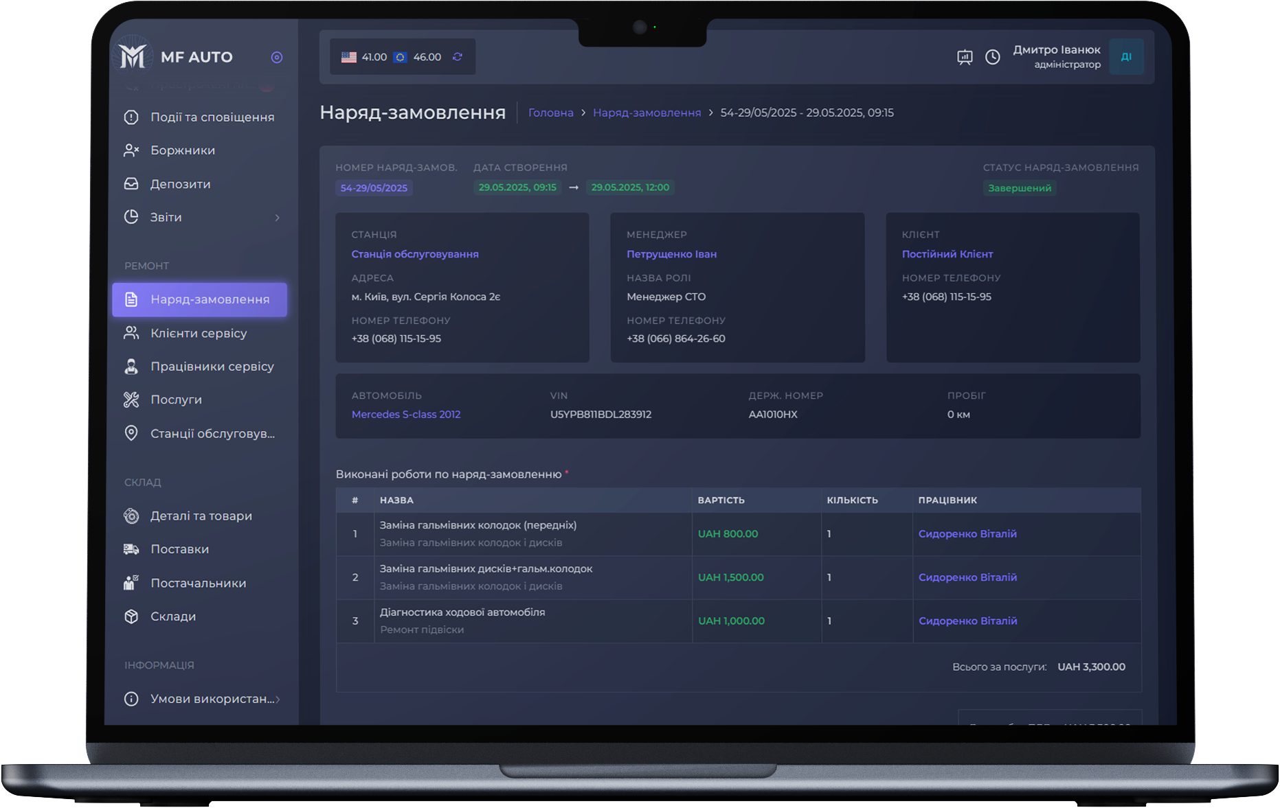Image resolution: width=1280 pixels, height=808 pixels.
Task: Click the Поставки truck icon
Action: (x=131, y=549)
